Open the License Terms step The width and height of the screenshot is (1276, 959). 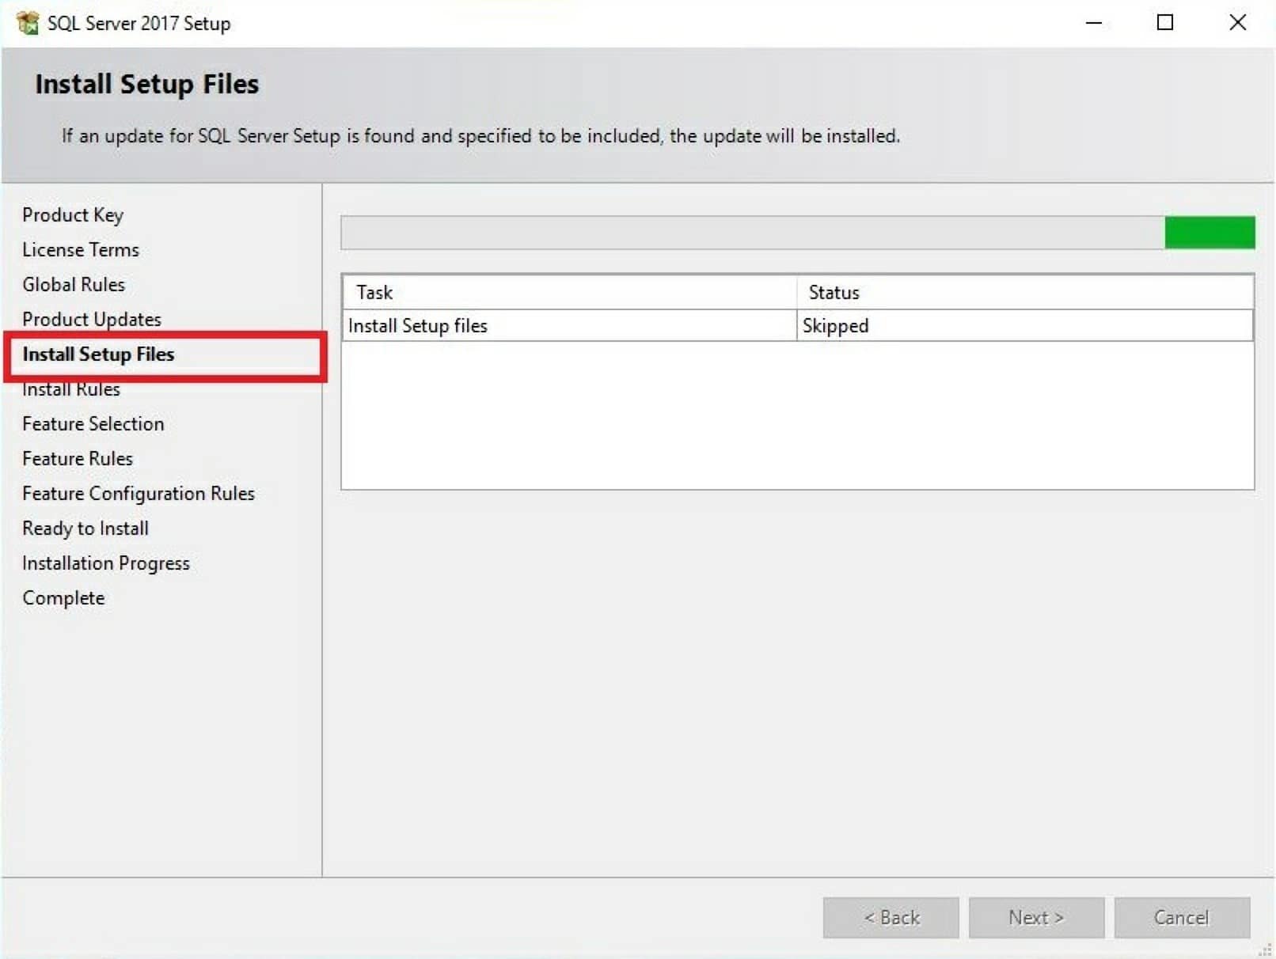click(81, 250)
